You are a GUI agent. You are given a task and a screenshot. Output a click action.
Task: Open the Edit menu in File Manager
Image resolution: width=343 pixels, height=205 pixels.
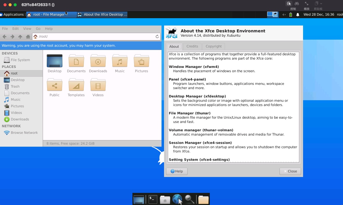click(15, 29)
